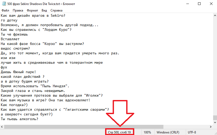Click the horizontal scrollbar right arrow

(211, 127)
